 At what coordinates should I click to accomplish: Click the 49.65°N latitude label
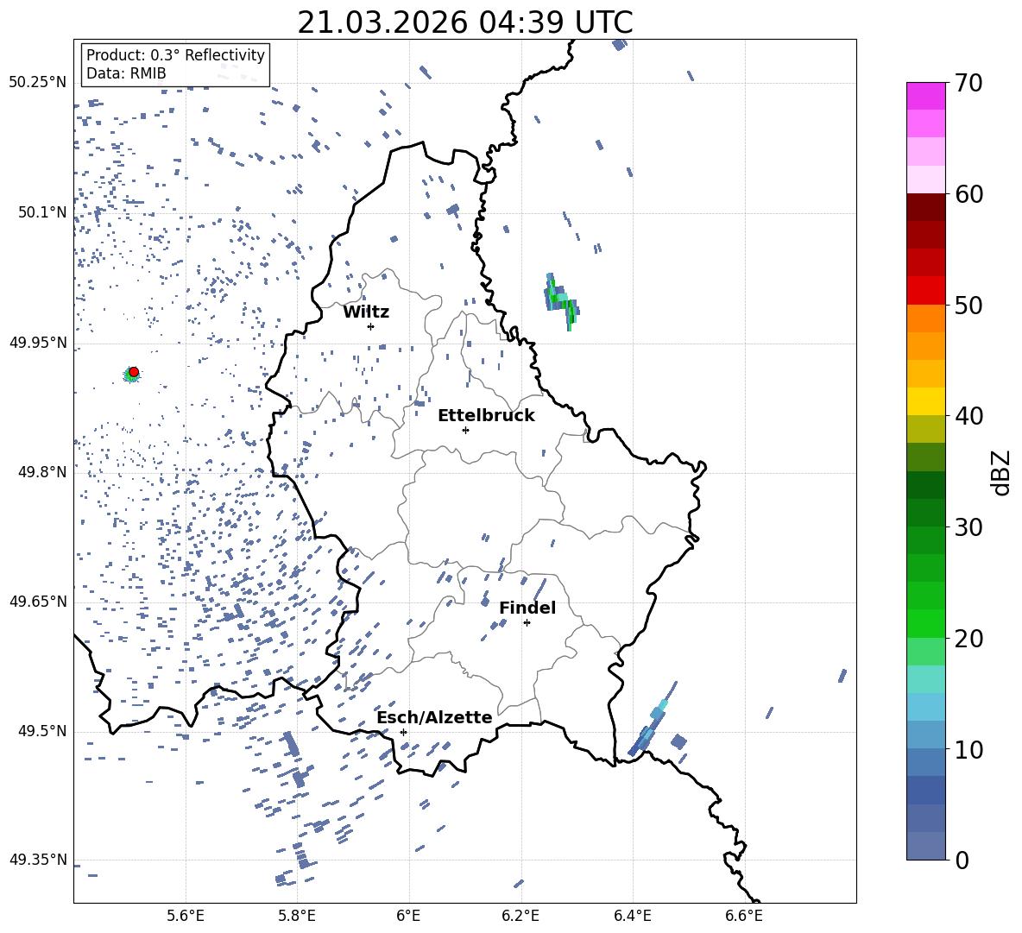pyautogui.click(x=38, y=601)
